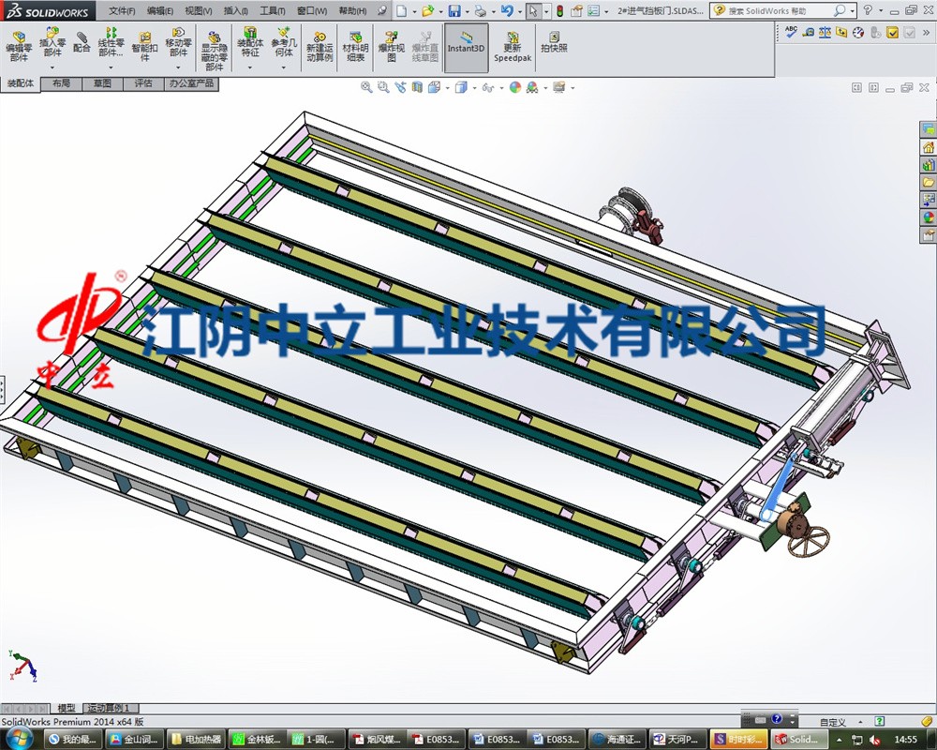The height and width of the screenshot is (750, 937).
Task: Click the coordinate triad in the viewport
Action: pyautogui.click(x=22, y=666)
